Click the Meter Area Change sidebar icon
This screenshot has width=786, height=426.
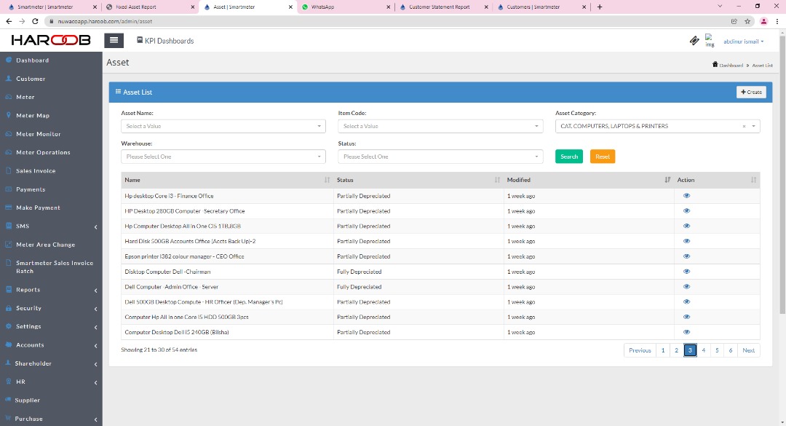coord(9,245)
